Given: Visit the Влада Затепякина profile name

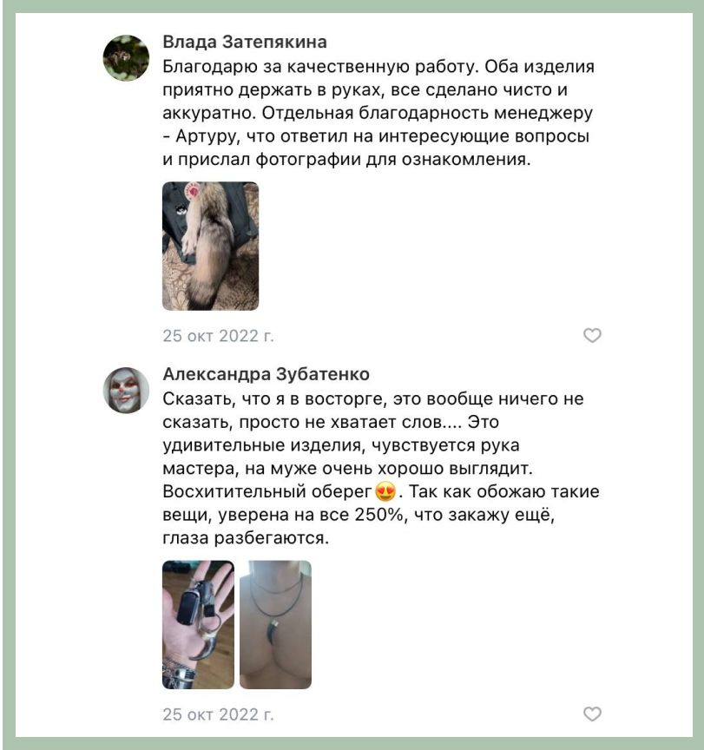Looking at the screenshot, I should [x=245, y=42].
